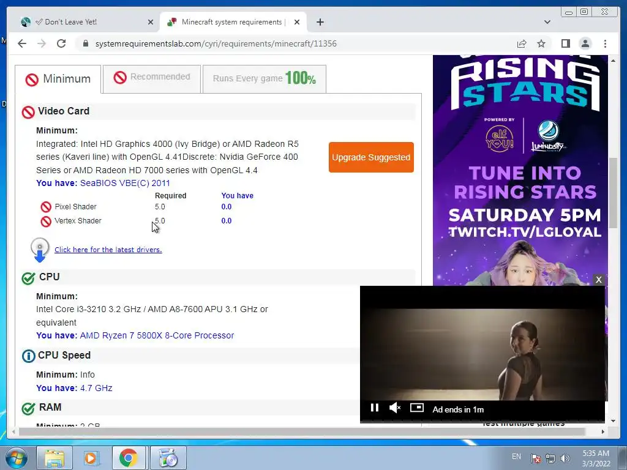Click the Vertex Shader fail icon

coord(46,221)
